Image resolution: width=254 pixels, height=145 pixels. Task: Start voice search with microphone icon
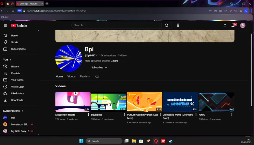[x=178, y=25]
